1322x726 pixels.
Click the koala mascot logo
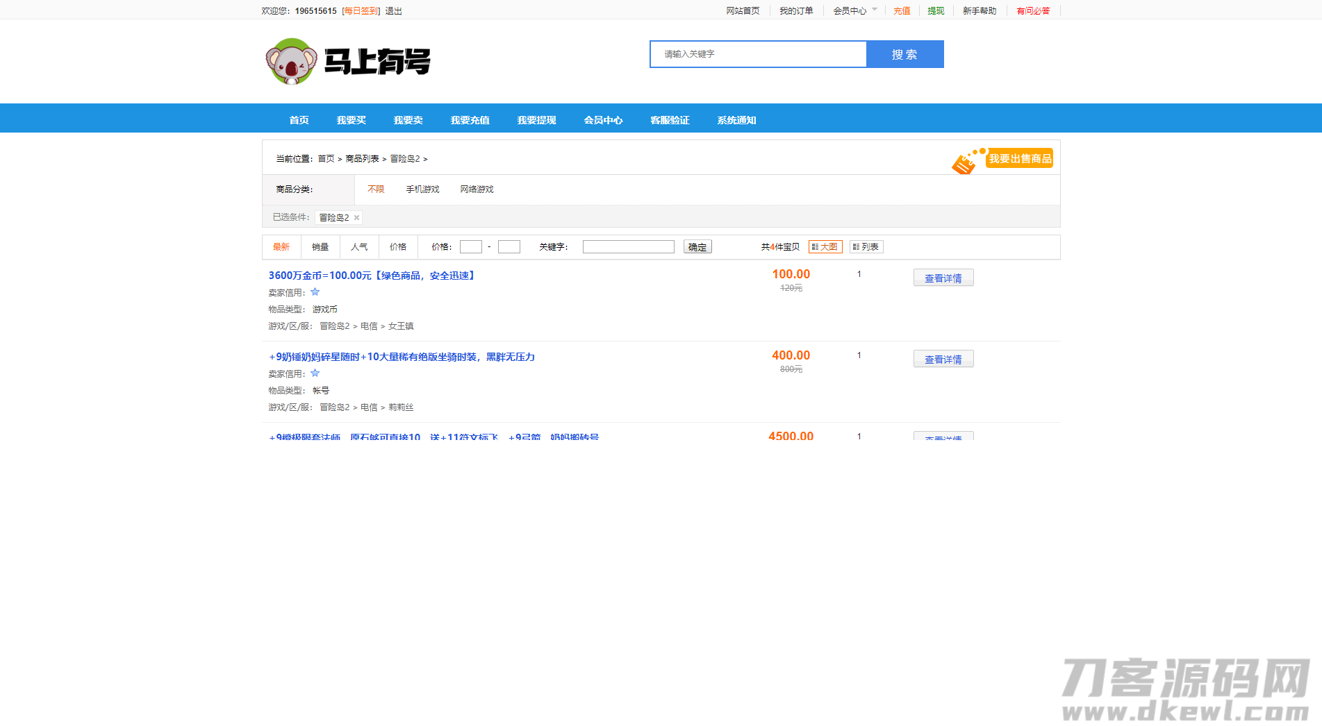(x=292, y=62)
